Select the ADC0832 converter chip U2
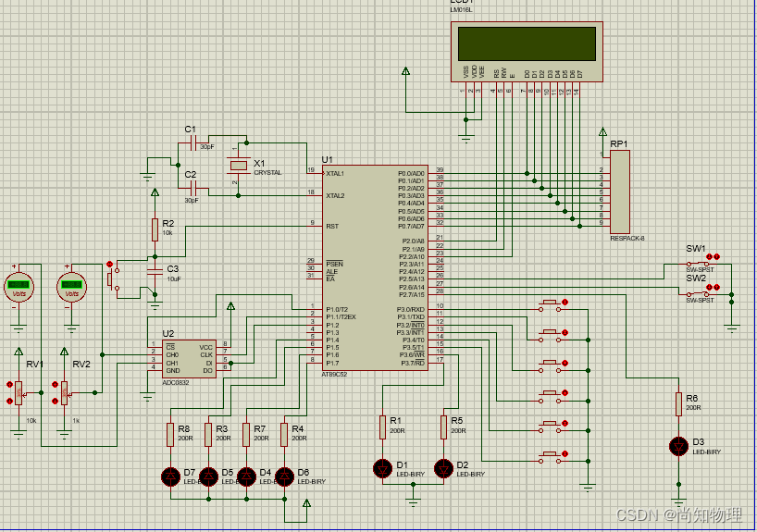This screenshot has height=532, width=757. [189, 359]
